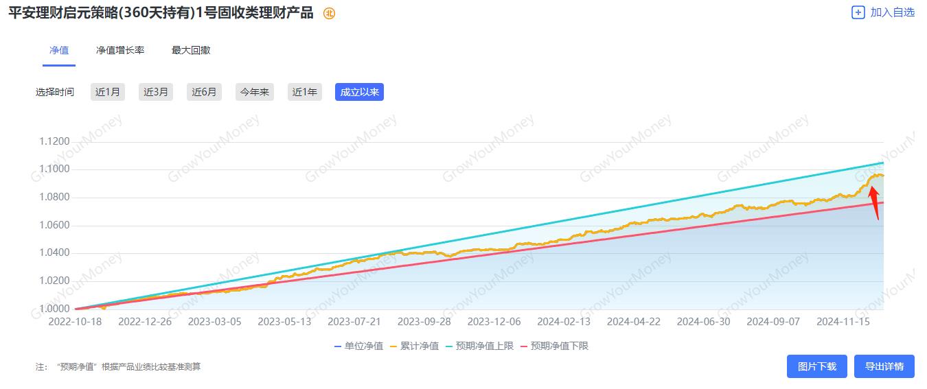927x389 pixels.
Task: Select the 近1年 time range
Action: pyautogui.click(x=305, y=92)
